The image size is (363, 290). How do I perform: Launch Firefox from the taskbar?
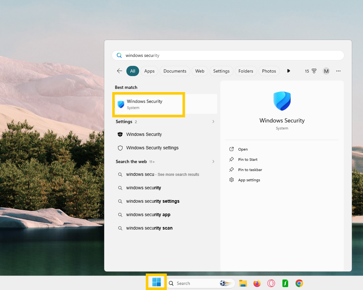click(257, 283)
